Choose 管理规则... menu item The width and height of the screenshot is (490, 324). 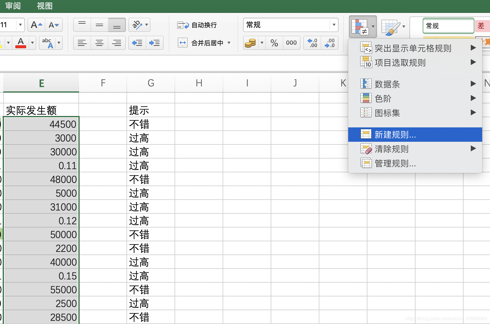[415, 163]
